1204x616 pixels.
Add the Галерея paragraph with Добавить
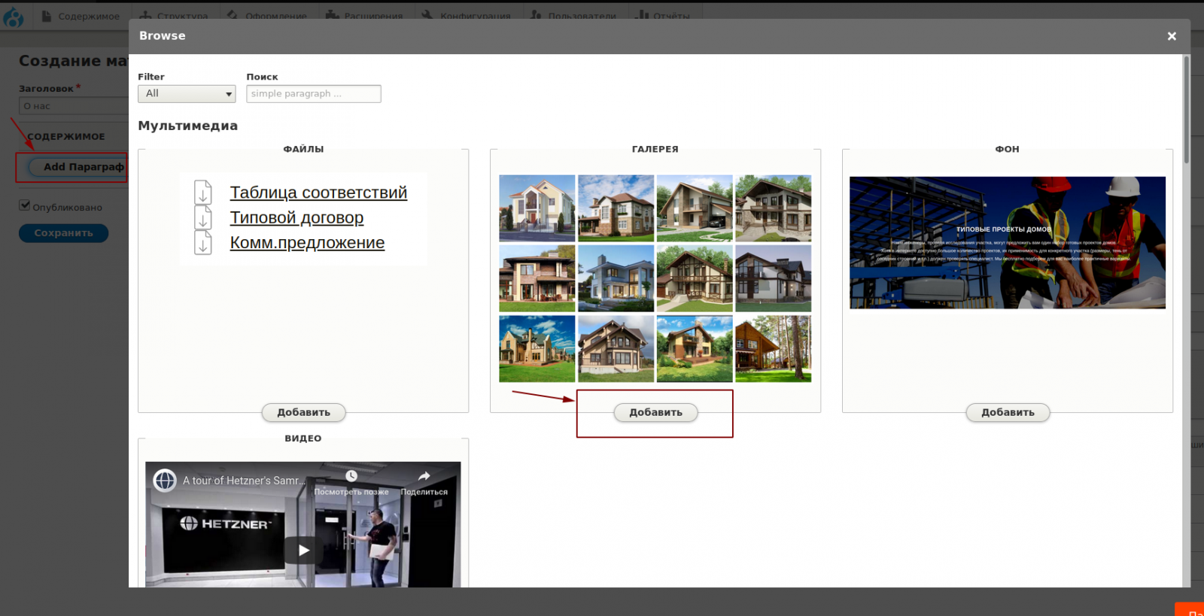(x=655, y=412)
